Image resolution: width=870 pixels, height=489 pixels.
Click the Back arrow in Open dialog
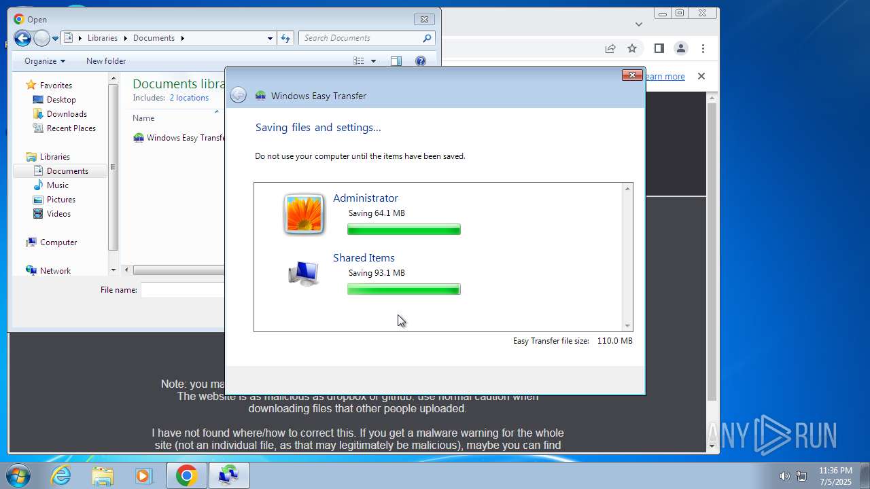click(22, 38)
